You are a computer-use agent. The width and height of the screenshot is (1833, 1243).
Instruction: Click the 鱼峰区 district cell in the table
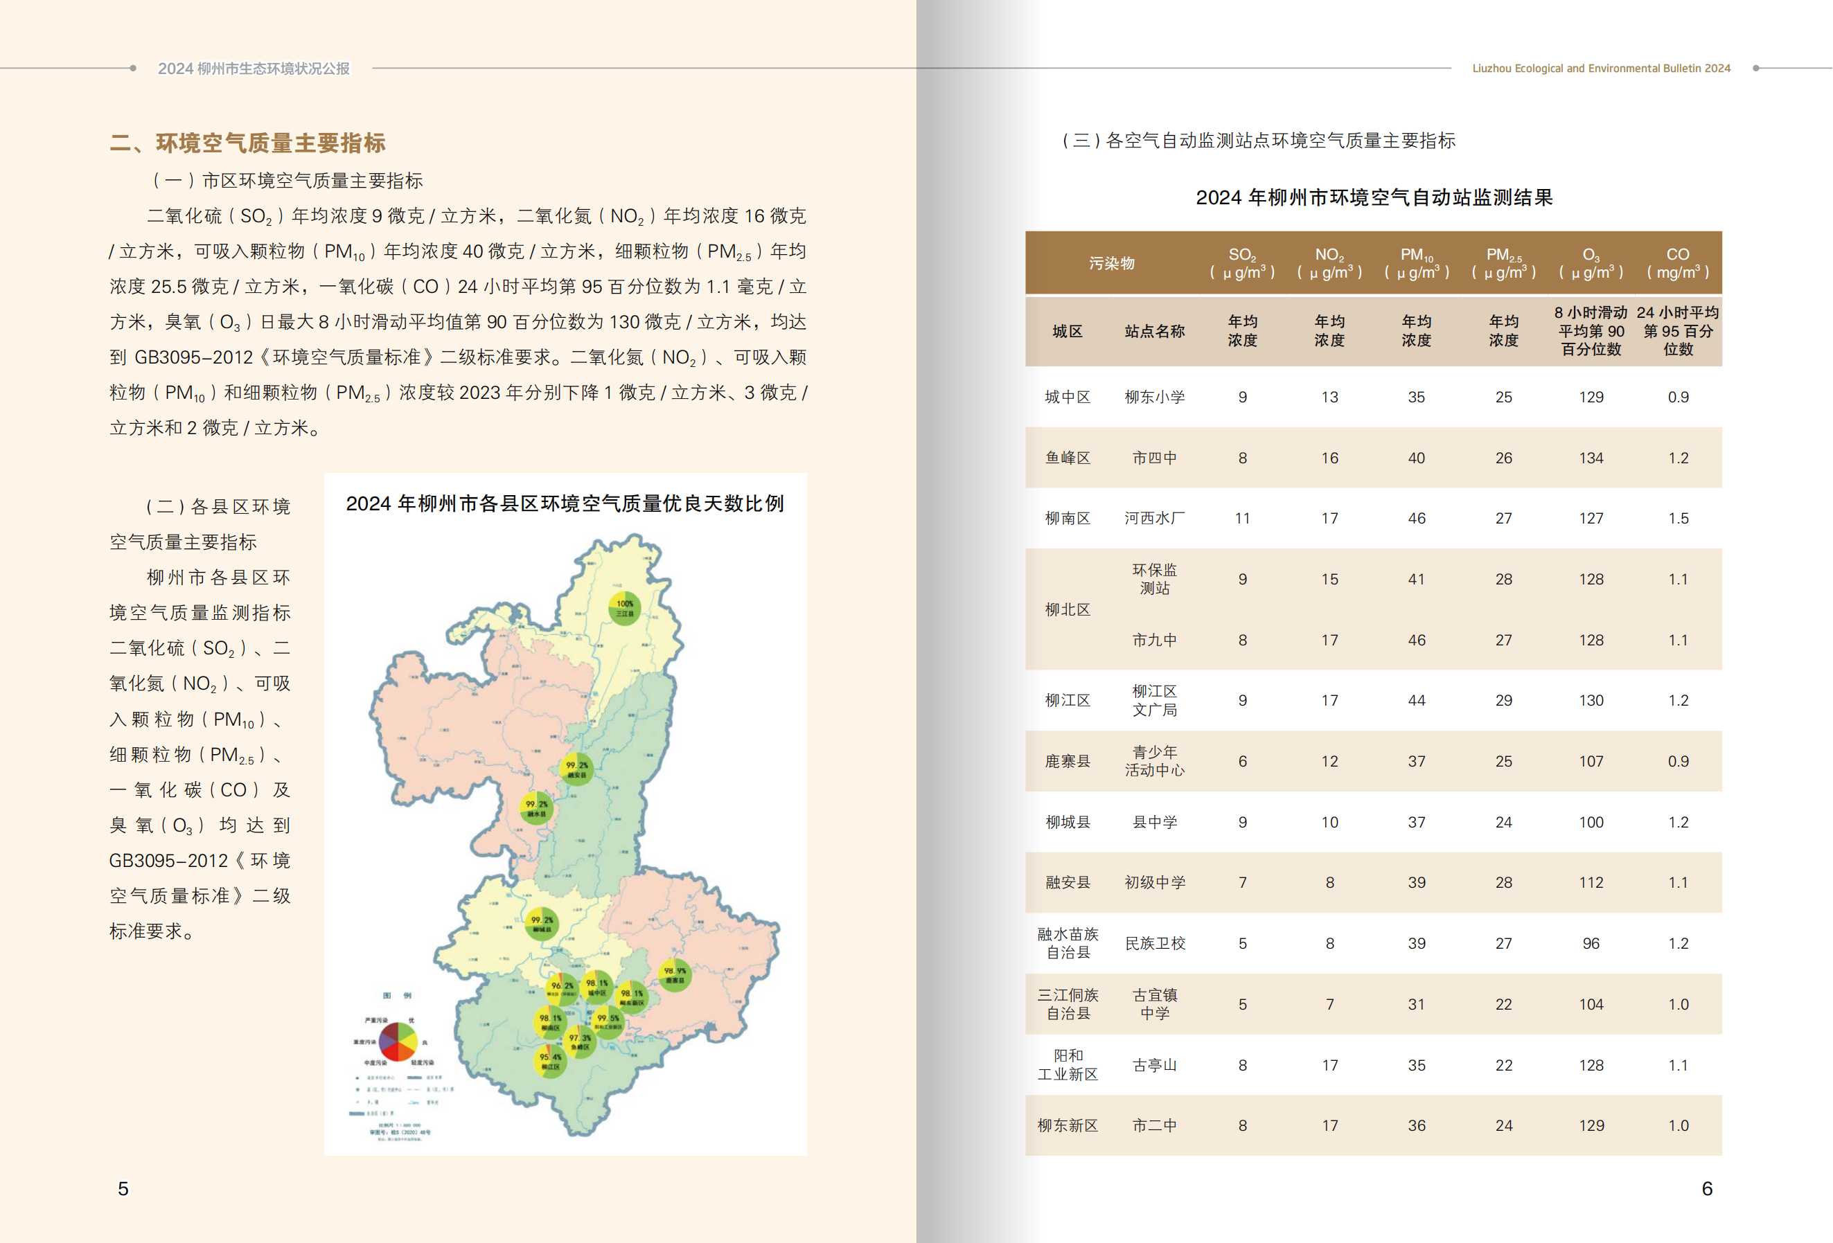(x=1067, y=458)
